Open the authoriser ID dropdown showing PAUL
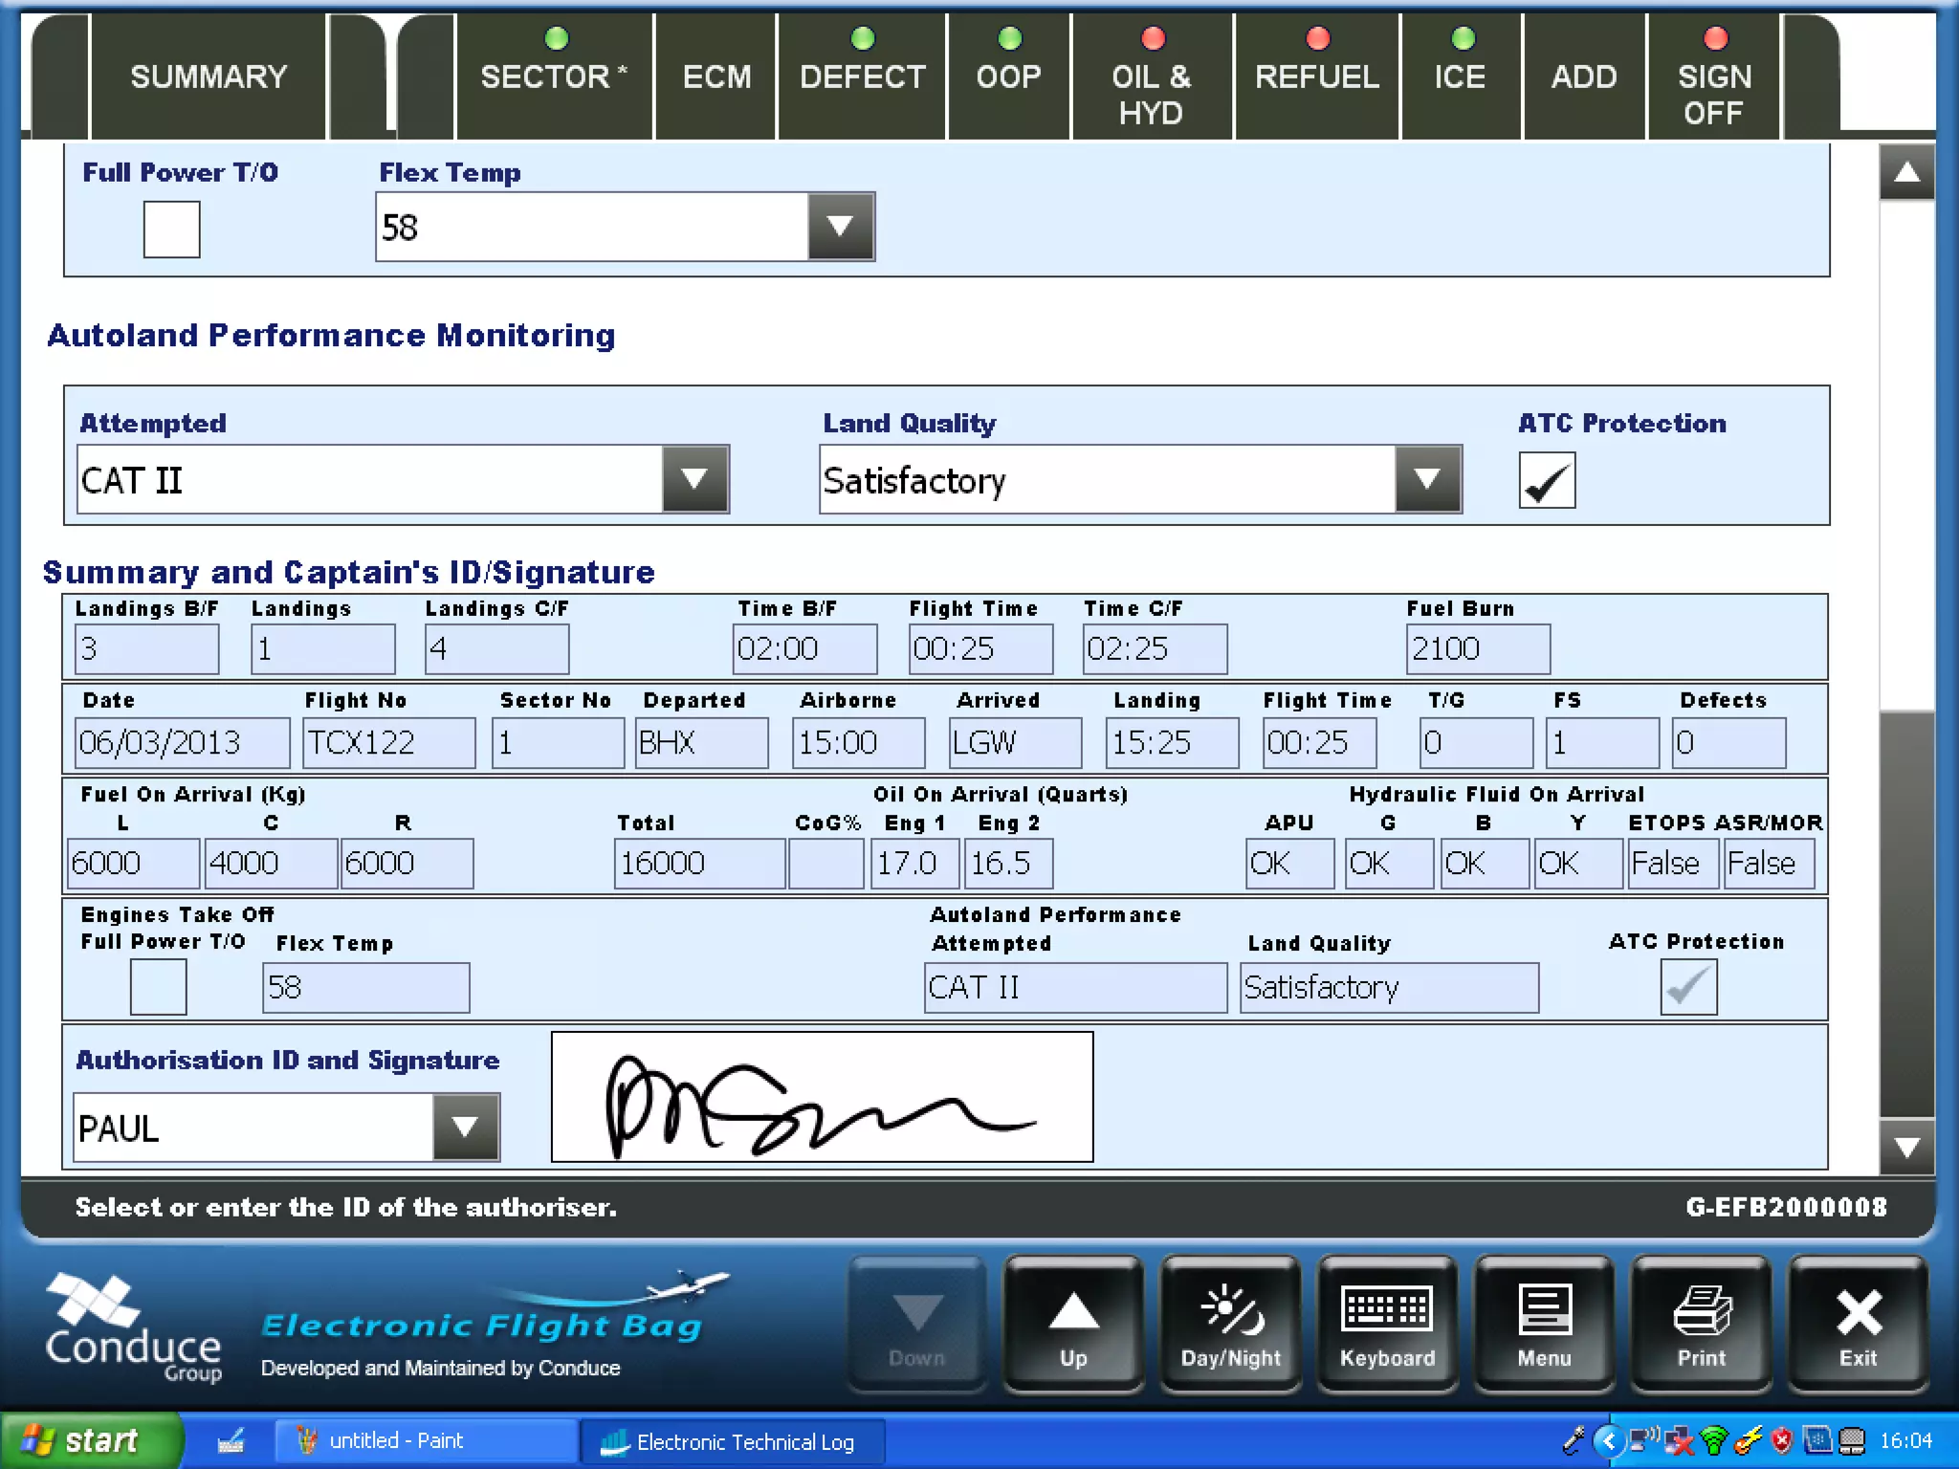1959x1469 pixels. coord(466,1128)
